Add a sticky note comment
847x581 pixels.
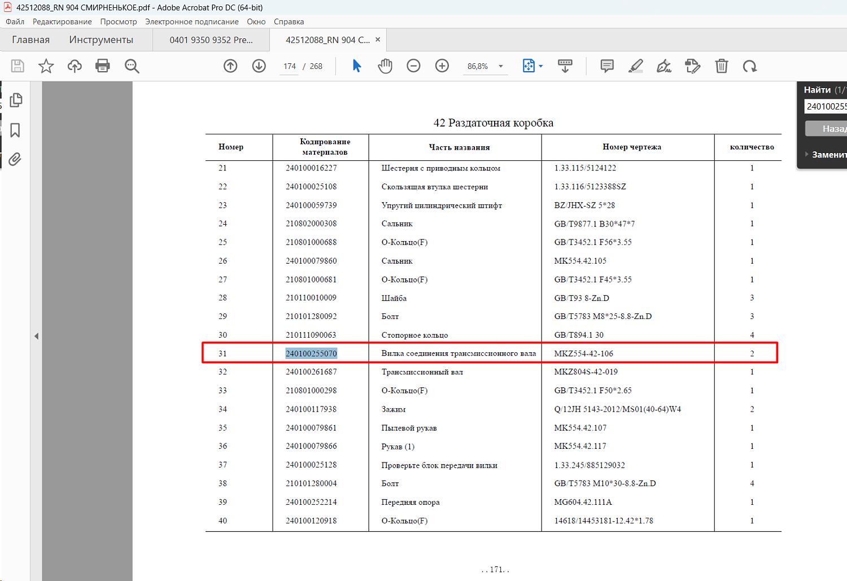(x=607, y=66)
